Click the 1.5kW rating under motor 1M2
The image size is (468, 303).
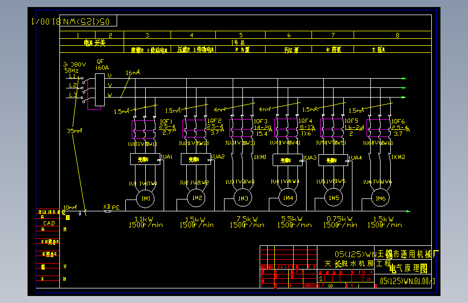point(195,219)
